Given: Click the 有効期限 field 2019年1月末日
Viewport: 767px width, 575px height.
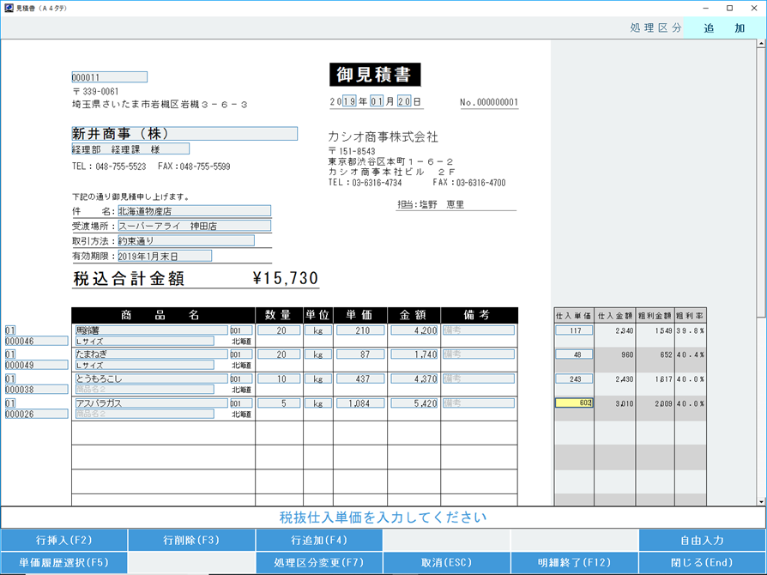Looking at the screenshot, I should [x=165, y=256].
